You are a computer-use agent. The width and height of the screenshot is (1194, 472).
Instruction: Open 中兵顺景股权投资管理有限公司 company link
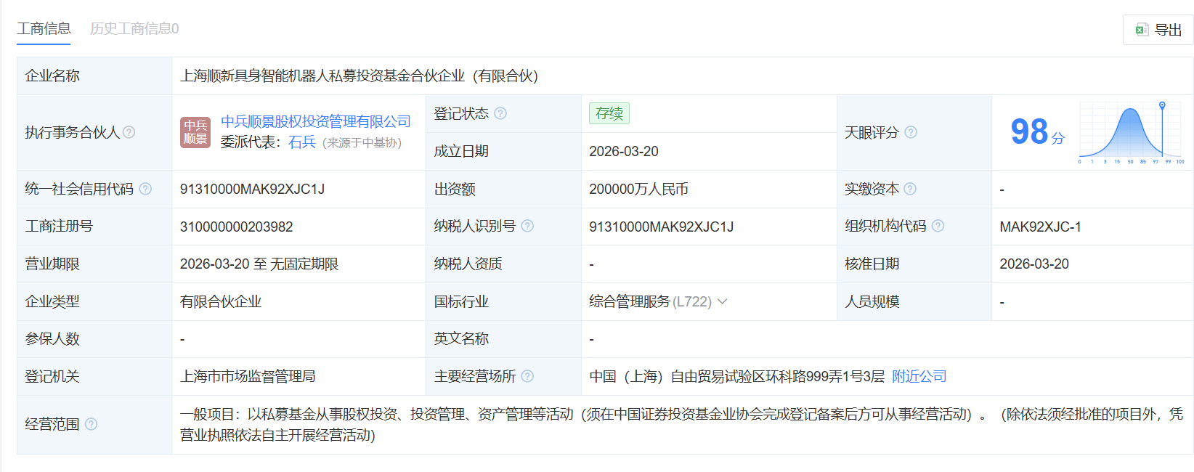pyautogui.click(x=315, y=121)
